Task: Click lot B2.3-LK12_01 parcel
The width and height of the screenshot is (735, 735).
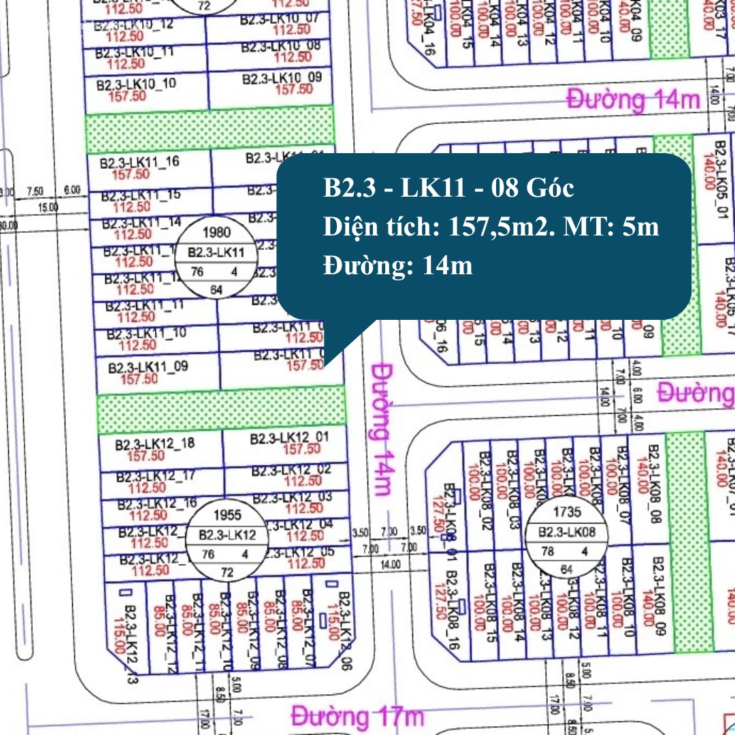Action: [286, 442]
